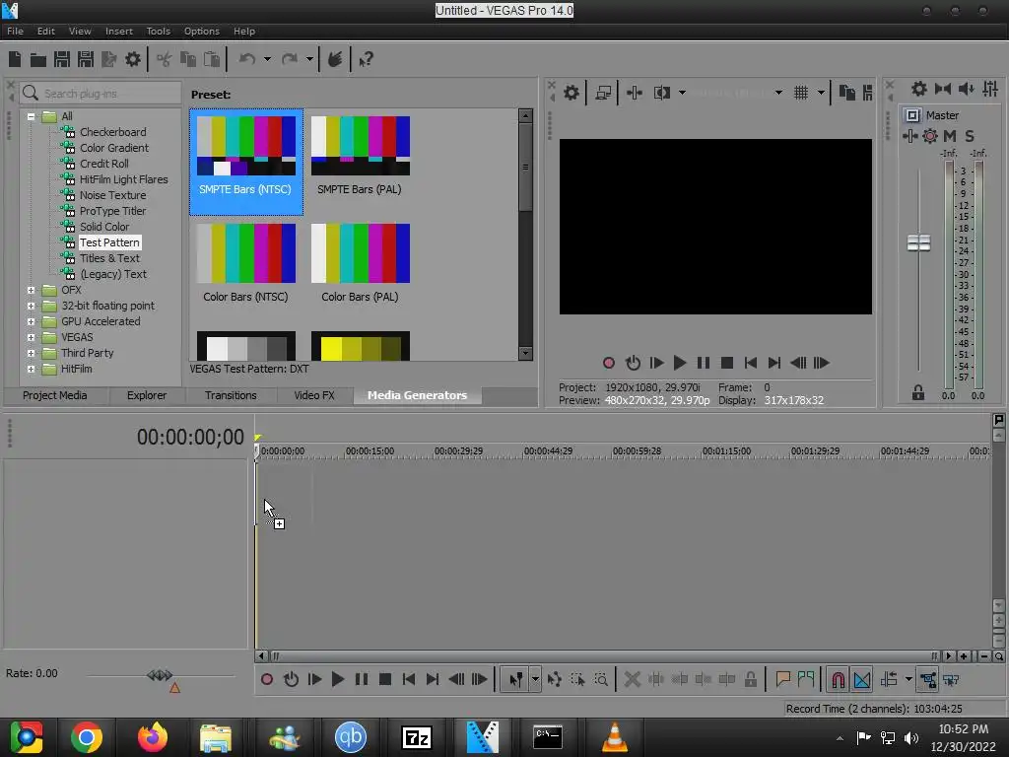Click Play in the video preview transport
Viewport: 1009px width, 757px height.
coord(680,363)
